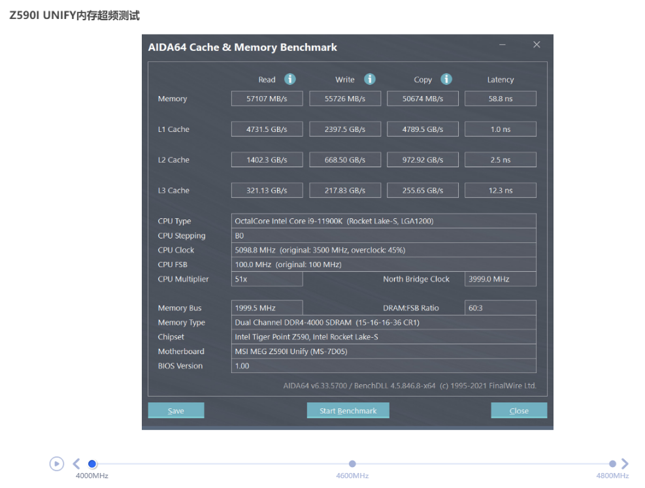
Task: Click CPU Multiplier value 51x
Action: coord(267,279)
